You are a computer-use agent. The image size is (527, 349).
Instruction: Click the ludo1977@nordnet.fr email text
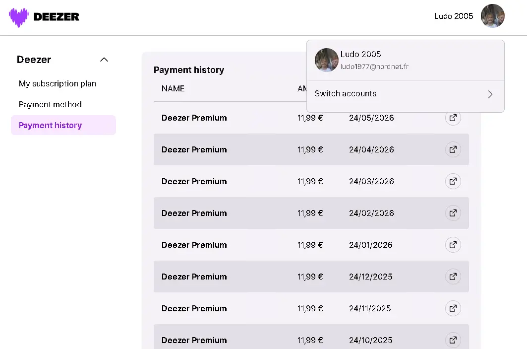point(374,67)
